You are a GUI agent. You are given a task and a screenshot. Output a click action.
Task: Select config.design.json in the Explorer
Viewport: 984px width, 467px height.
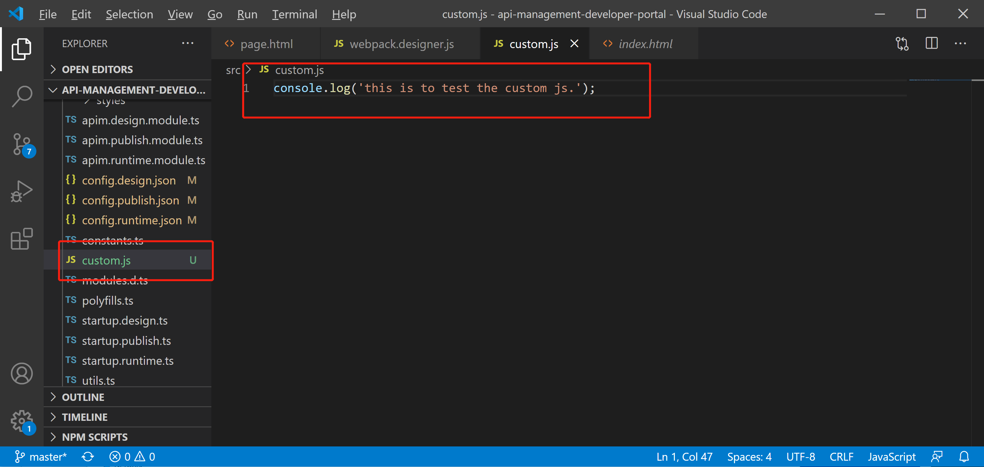129,180
